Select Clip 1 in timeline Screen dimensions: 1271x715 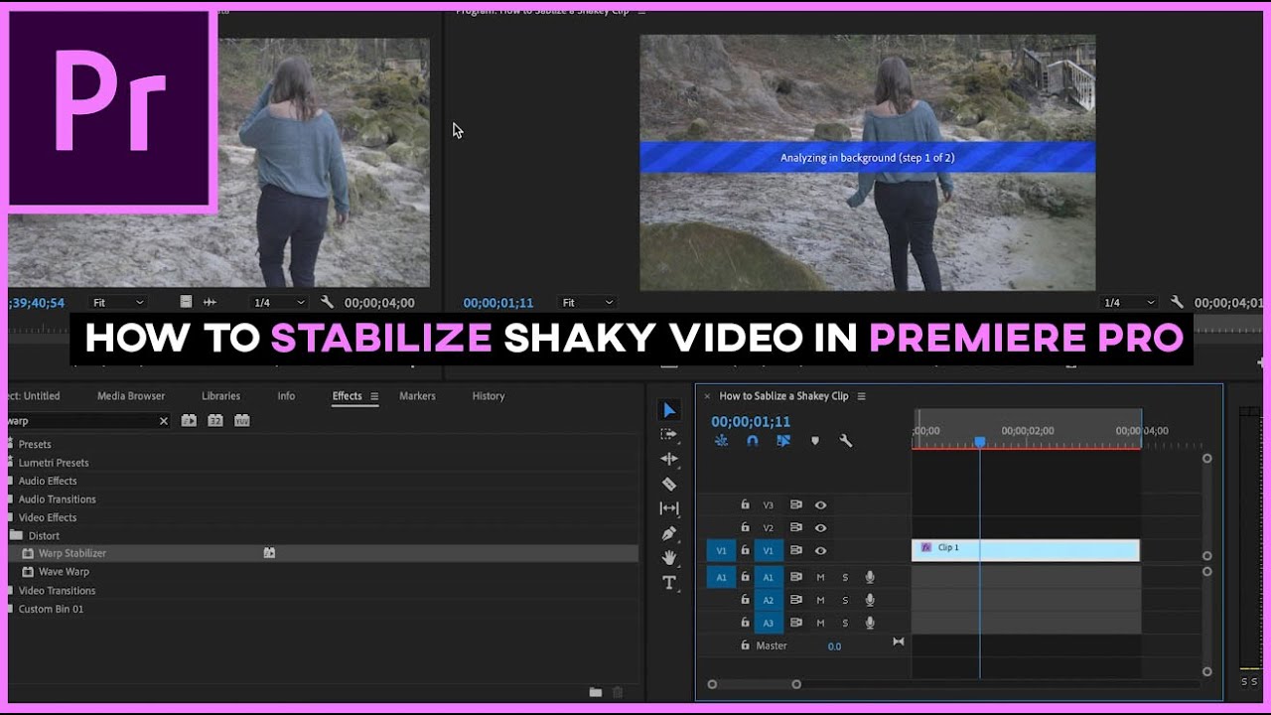(x=1026, y=550)
